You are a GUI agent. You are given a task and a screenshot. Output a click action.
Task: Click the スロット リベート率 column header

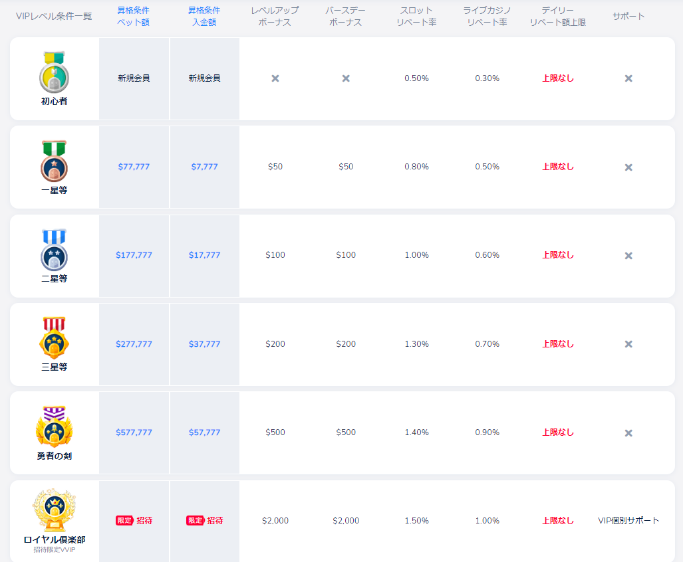pos(416,16)
